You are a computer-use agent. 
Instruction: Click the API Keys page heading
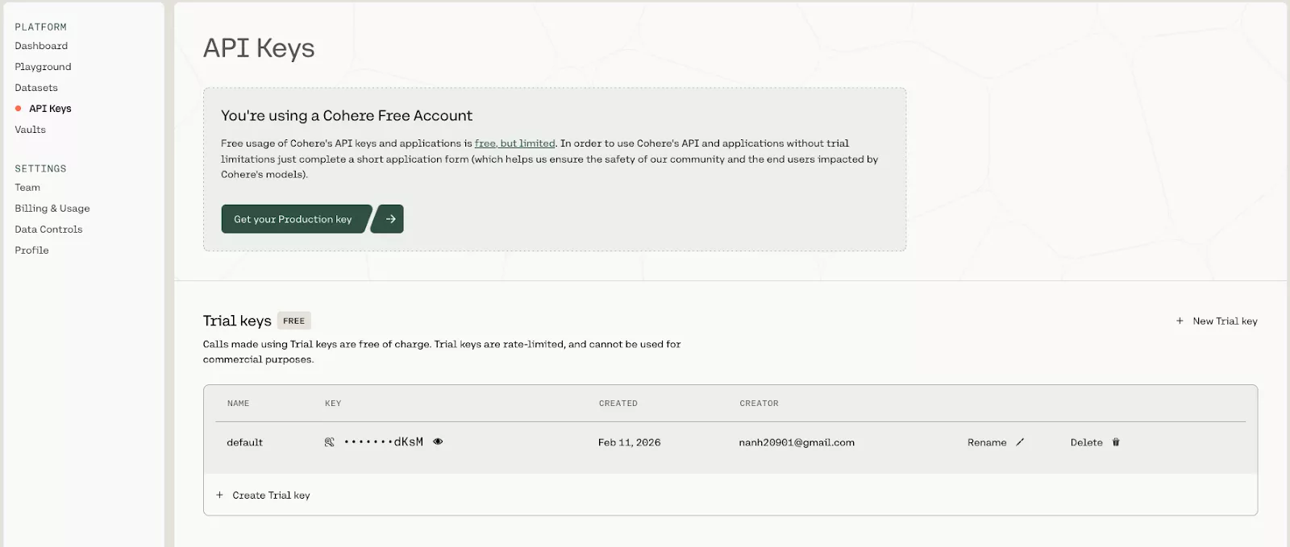point(259,48)
